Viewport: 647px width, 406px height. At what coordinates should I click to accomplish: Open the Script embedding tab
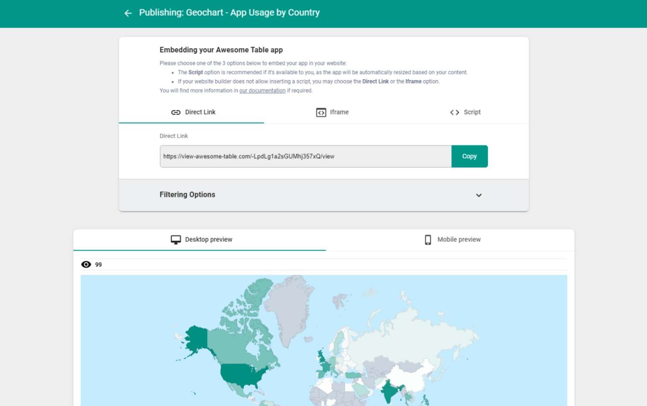465,112
